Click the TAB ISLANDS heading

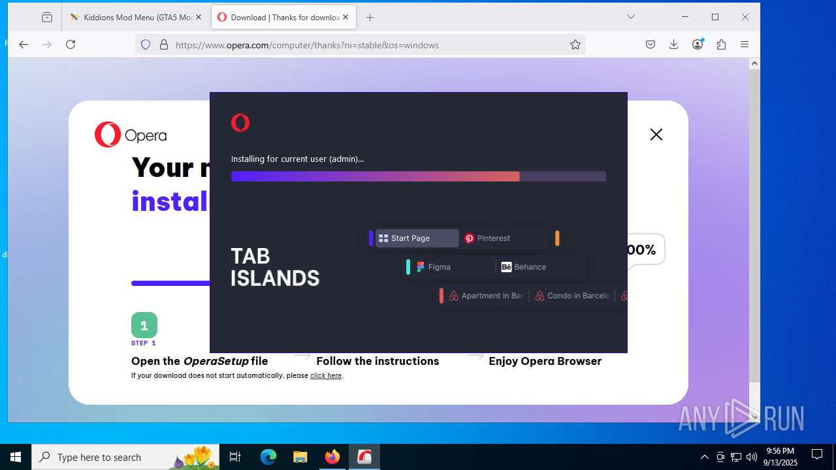[275, 267]
